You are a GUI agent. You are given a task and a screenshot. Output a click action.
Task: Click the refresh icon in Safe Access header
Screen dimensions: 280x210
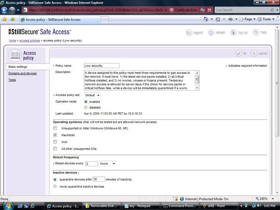coord(211,32)
